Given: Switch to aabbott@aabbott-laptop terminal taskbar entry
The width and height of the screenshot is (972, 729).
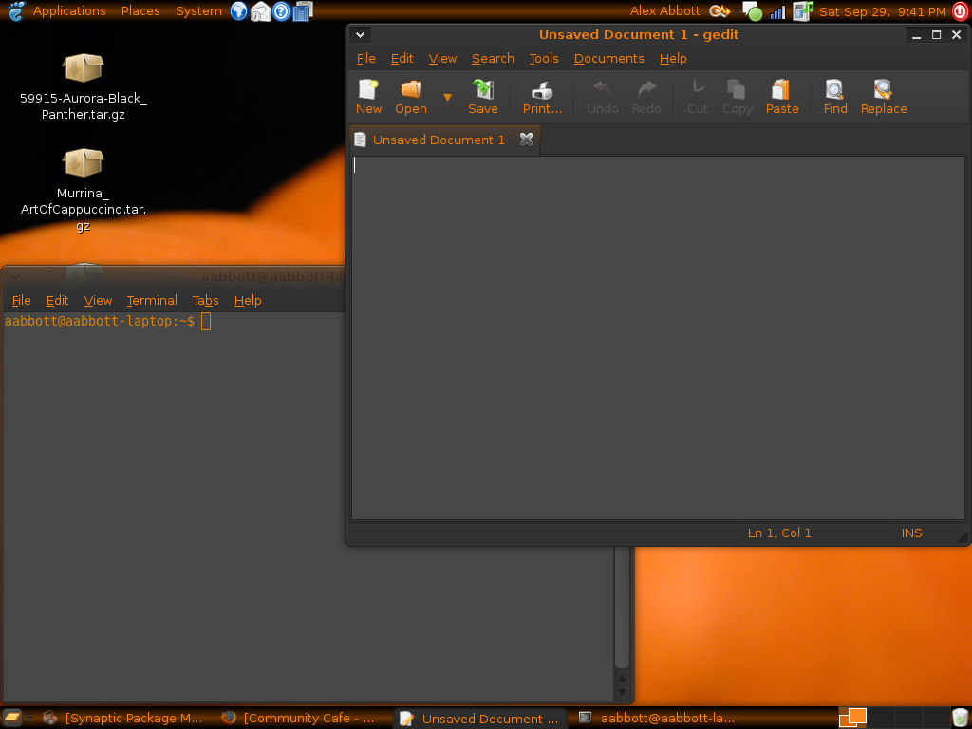Looking at the screenshot, I should [x=658, y=719].
